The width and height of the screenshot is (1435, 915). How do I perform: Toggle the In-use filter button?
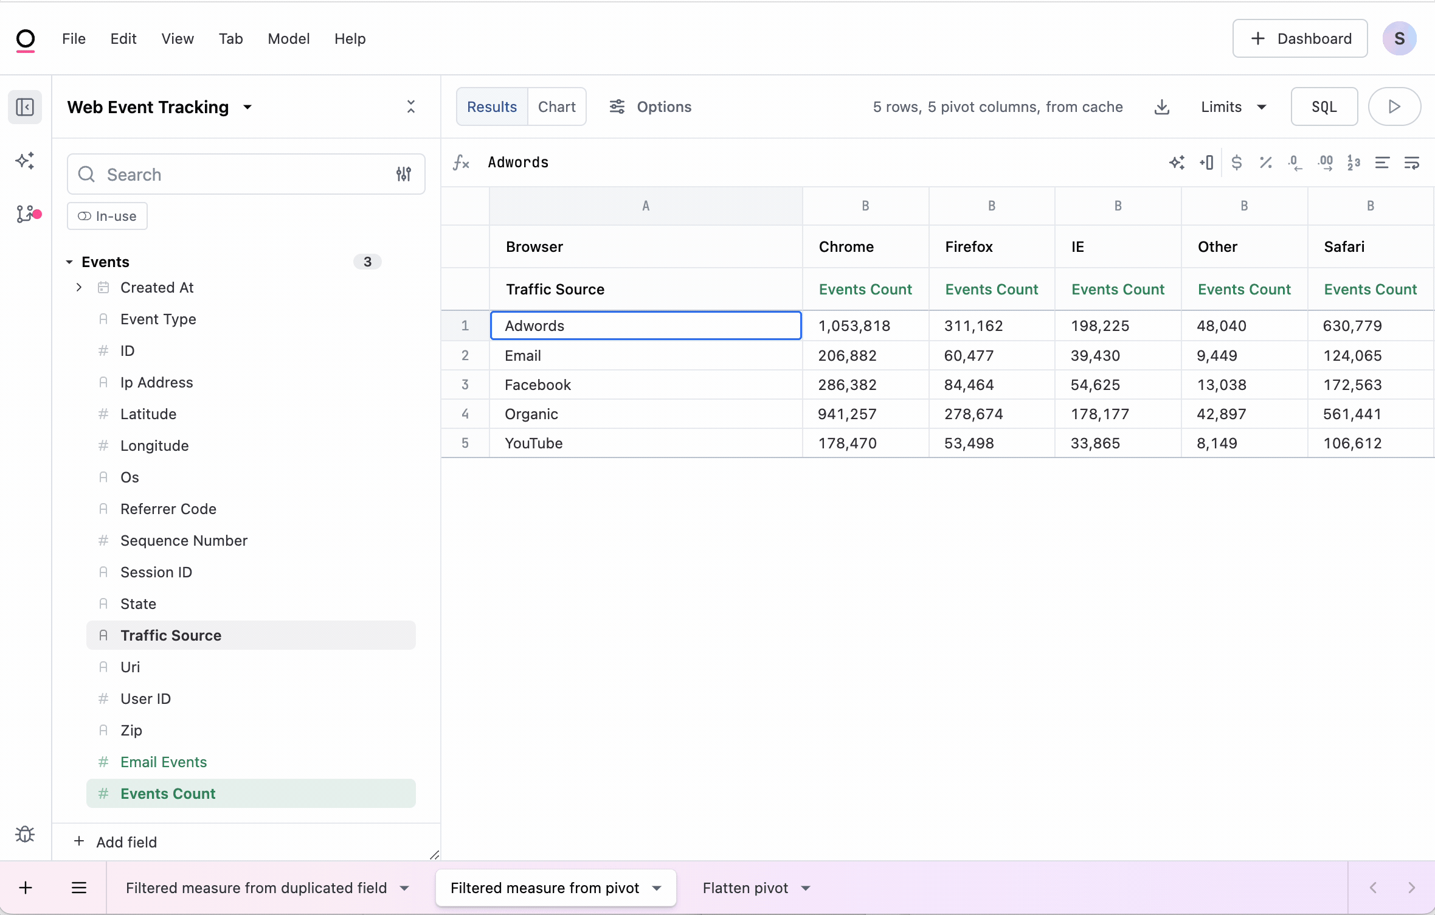click(x=108, y=215)
